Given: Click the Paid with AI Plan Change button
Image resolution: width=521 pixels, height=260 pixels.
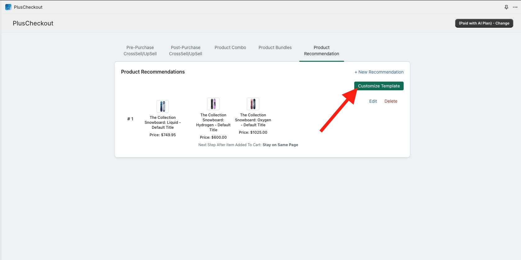Looking at the screenshot, I should pos(484,23).
